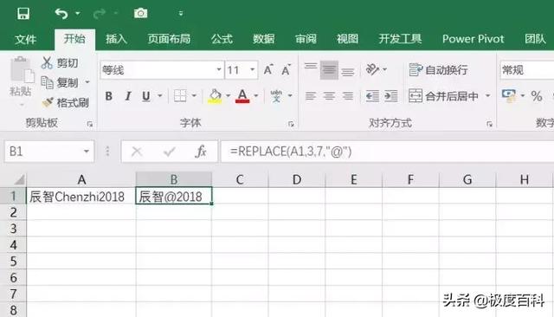The image size is (554, 317).
Task: Apply the red font color A
Action: tap(242, 96)
